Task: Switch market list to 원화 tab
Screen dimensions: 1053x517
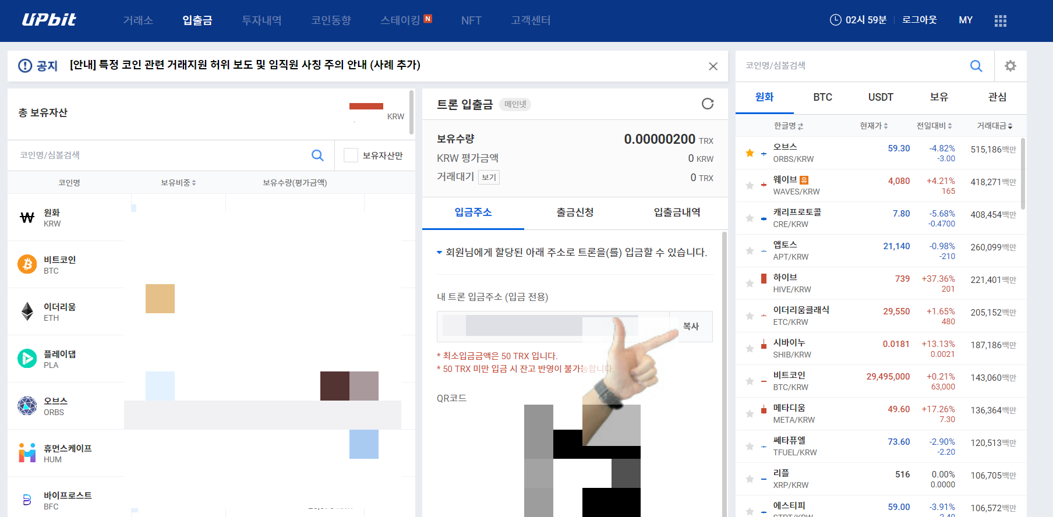Action: click(x=764, y=97)
